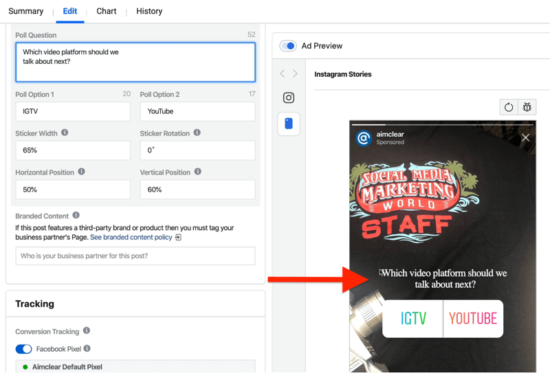550x388 pixels.
Task: Click the Horizontal Position field showing 50%
Action: pyautogui.click(x=73, y=190)
